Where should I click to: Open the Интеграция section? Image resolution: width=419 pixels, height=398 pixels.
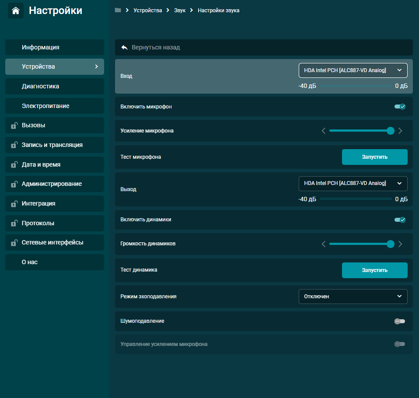[x=55, y=204]
